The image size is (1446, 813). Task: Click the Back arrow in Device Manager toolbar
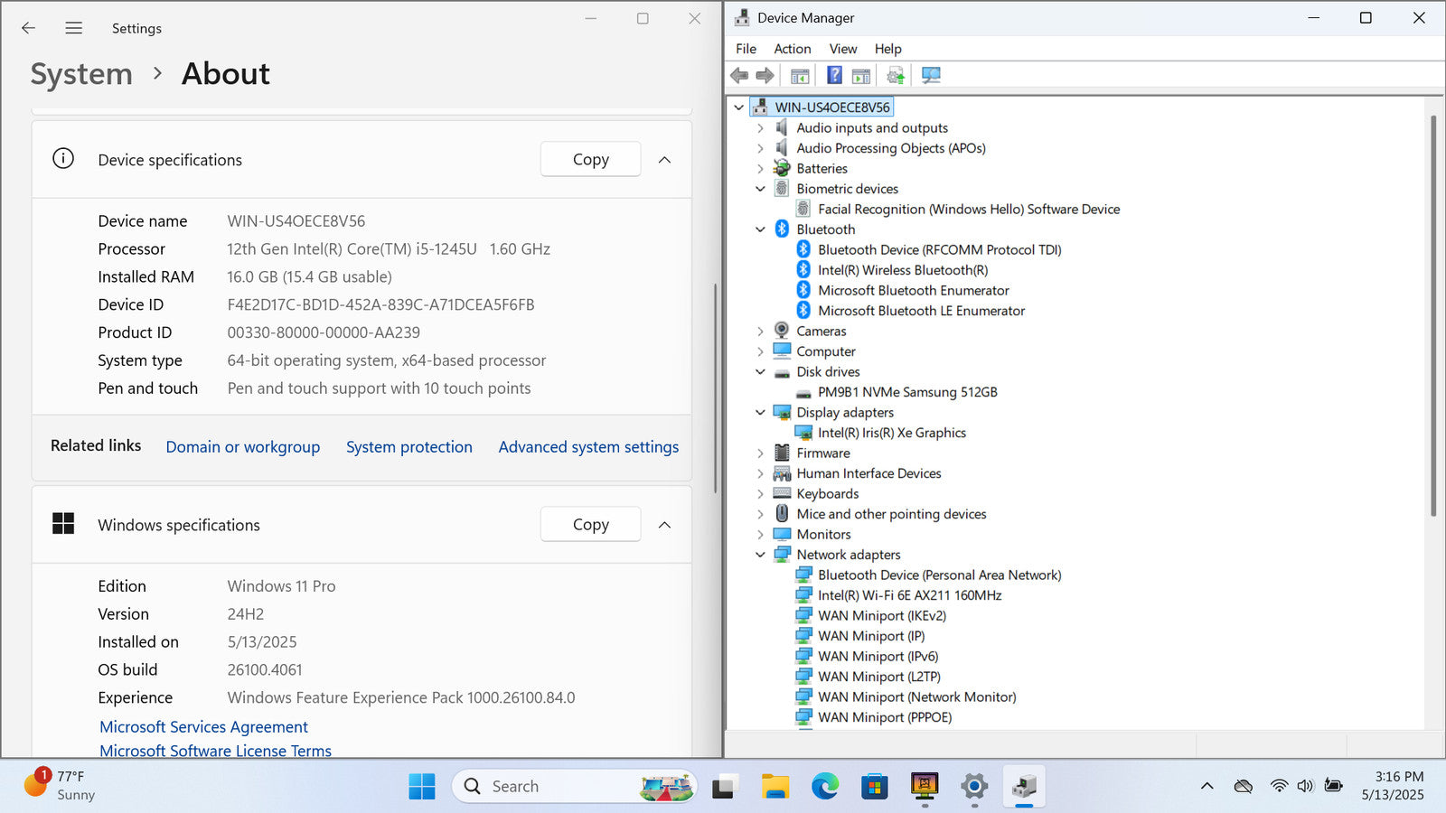(x=739, y=75)
